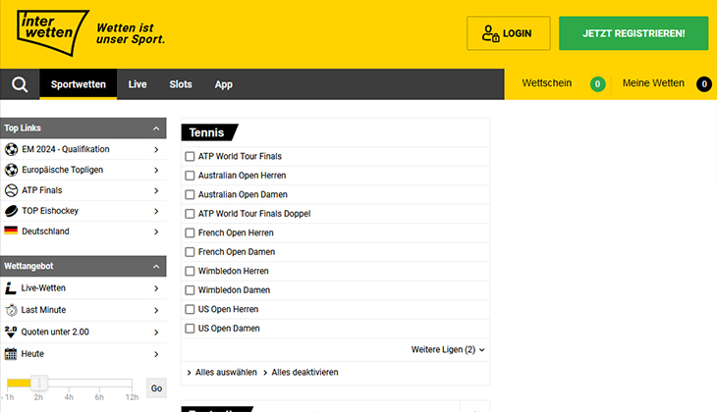Screen dimensions: 717x412
Task: Check French Open Damen checkbox
Action: pos(190,252)
